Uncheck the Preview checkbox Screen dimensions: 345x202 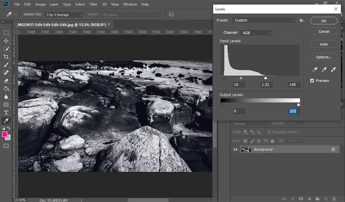[x=312, y=81]
